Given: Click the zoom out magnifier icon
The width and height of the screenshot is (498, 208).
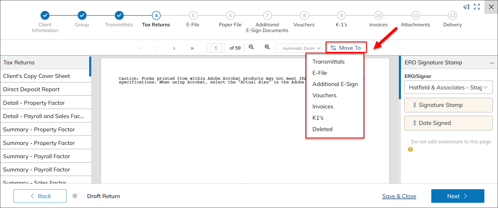Looking at the screenshot, I should [251, 47].
